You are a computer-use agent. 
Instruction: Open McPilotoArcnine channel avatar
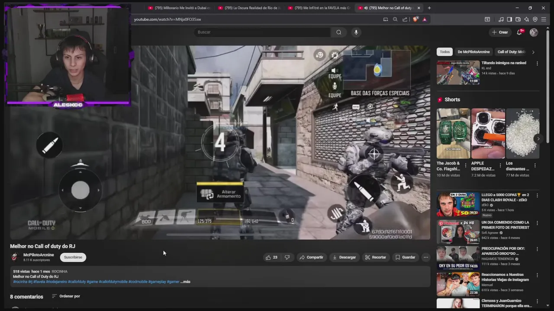pos(15,257)
